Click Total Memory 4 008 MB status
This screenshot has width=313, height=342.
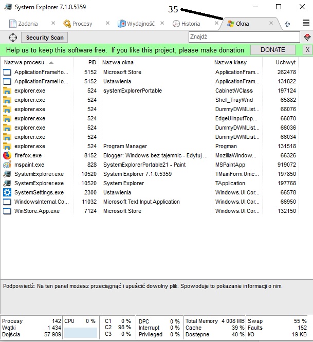215,321
